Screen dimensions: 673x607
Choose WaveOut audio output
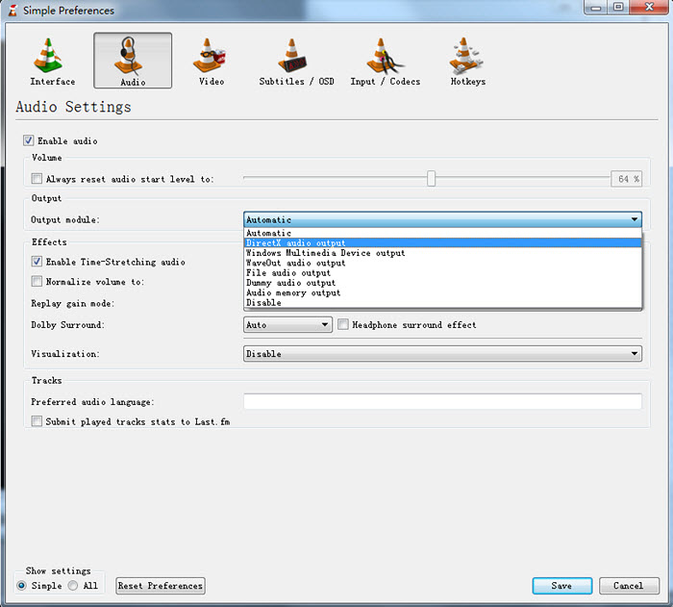(x=442, y=263)
